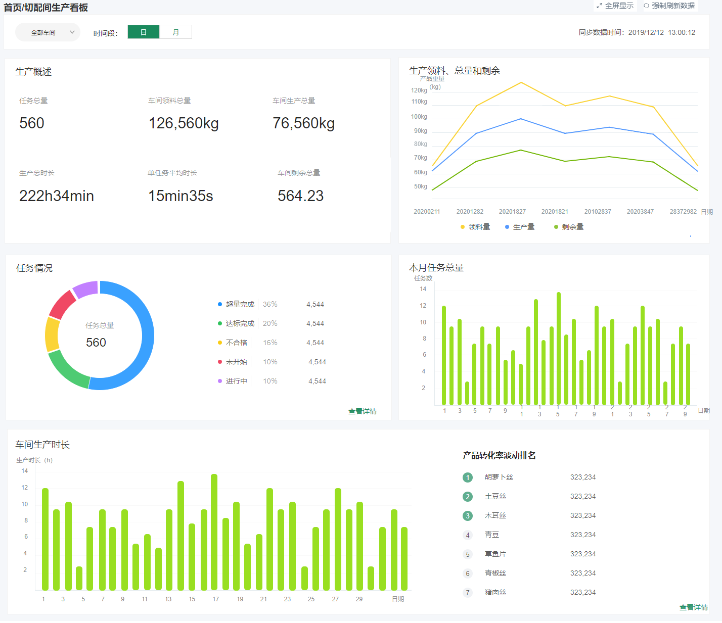Click the 同步数据时间 timestamp text
722x623 pixels.
(x=637, y=32)
